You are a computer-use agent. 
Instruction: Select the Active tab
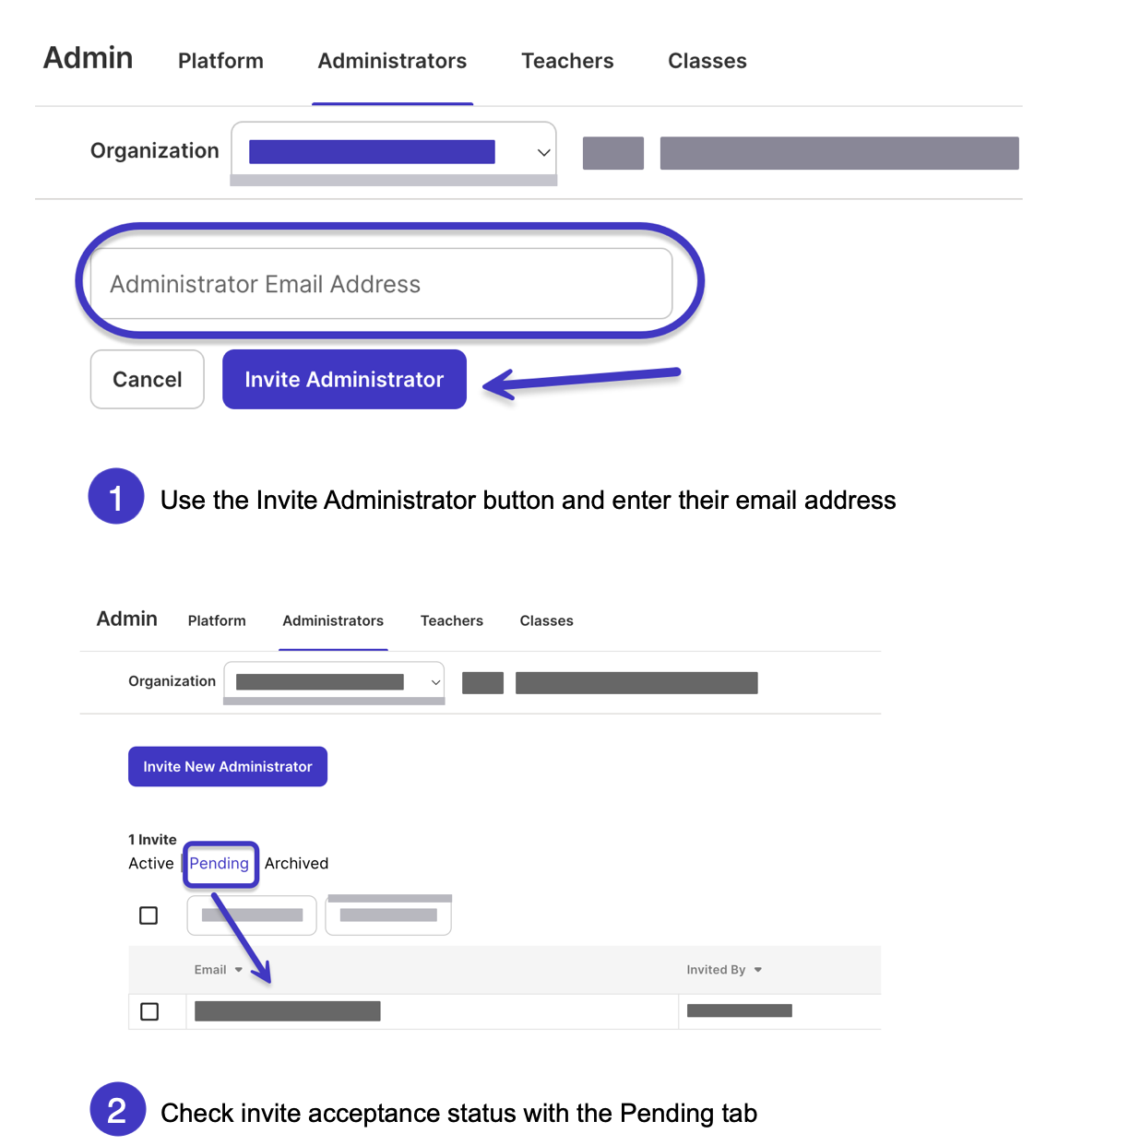pyautogui.click(x=151, y=864)
